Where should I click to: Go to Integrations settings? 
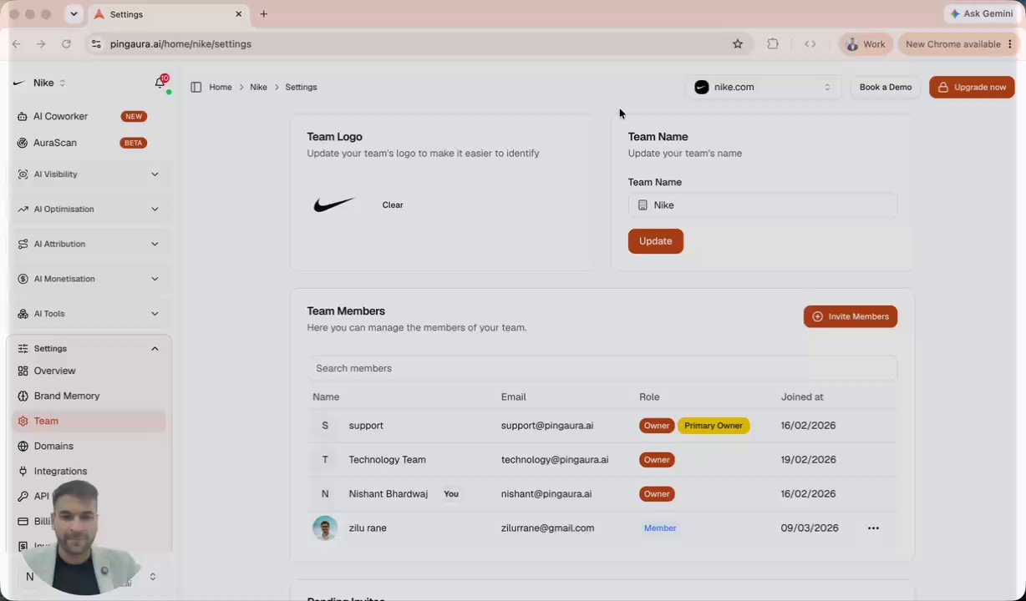(x=60, y=471)
